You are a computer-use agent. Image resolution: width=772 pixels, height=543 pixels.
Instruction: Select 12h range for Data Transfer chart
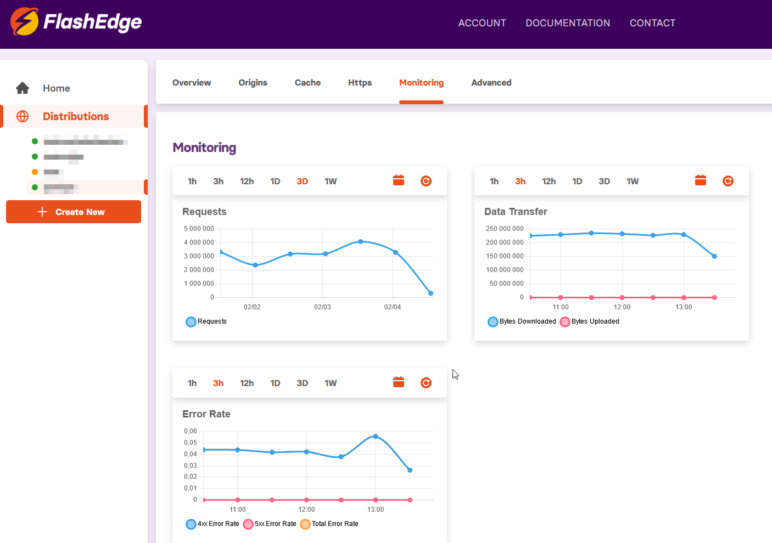pyautogui.click(x=549, y=182)
